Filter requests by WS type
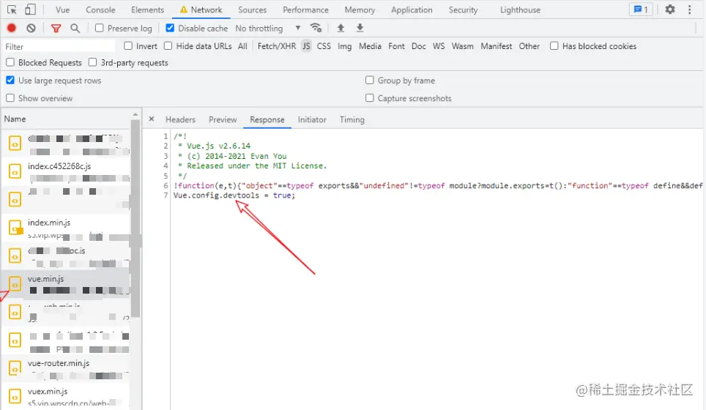 tap(439, 46)
